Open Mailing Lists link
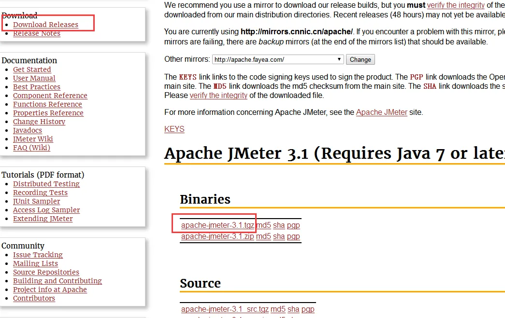The width and height of the screenshot is (505, 318). 35,263
